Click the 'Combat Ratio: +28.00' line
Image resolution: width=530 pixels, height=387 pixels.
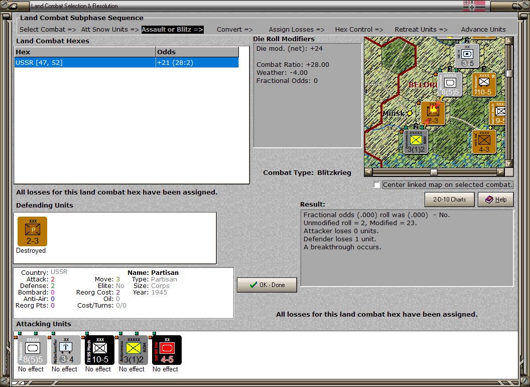(293, 64)
